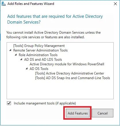Image resolution: width=120 pixels, height=126 pixels.
Task: Close the Add Roles and Features dialog
Action: [115, 4]
